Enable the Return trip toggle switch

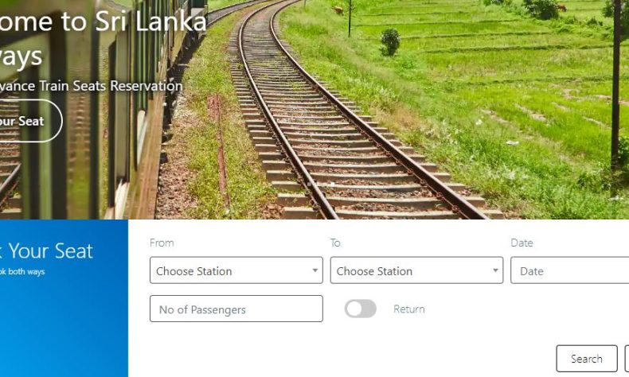[x=360, y=309]
